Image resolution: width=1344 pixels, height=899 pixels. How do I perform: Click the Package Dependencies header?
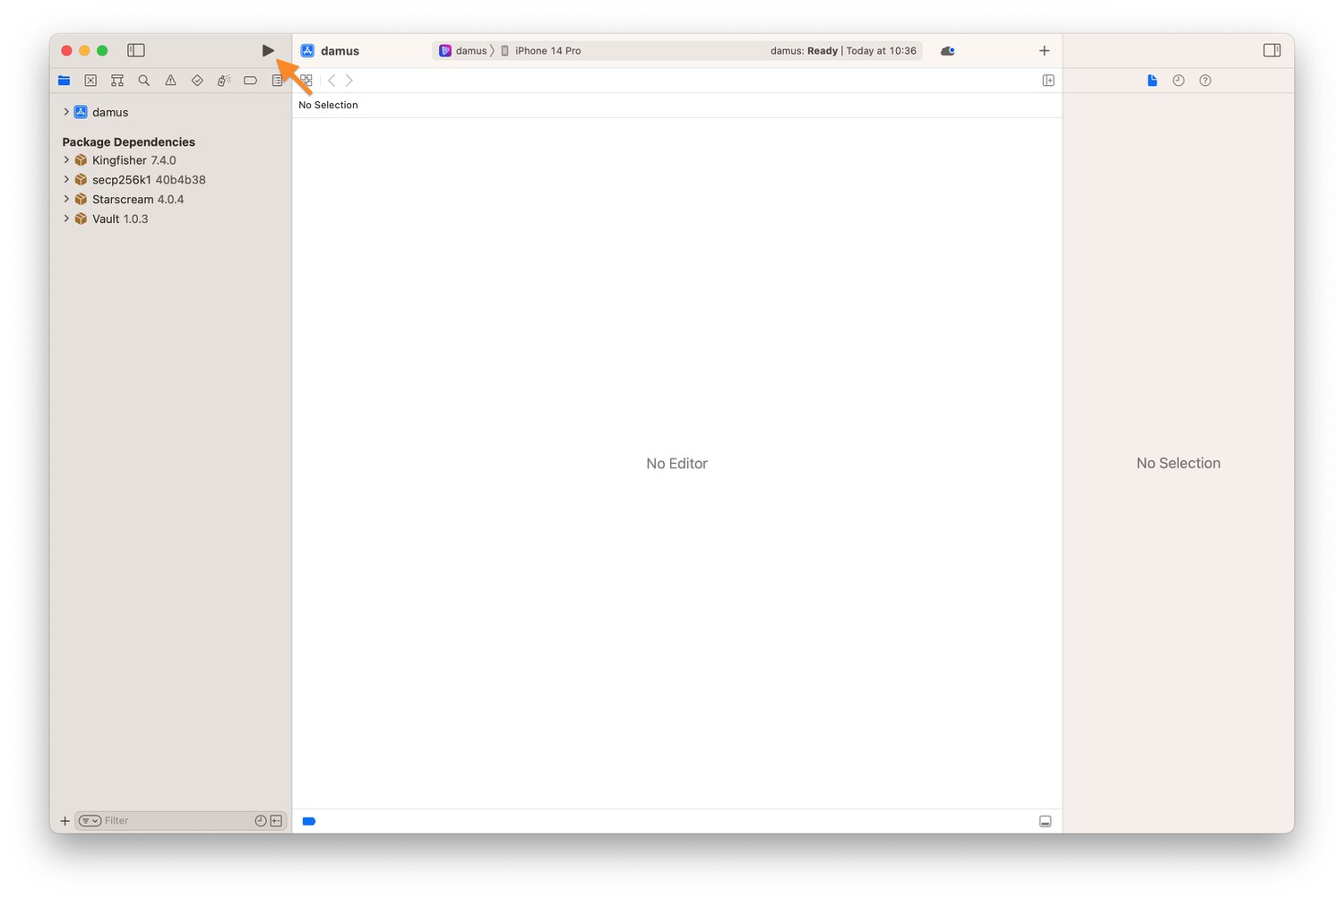point(128,141)
